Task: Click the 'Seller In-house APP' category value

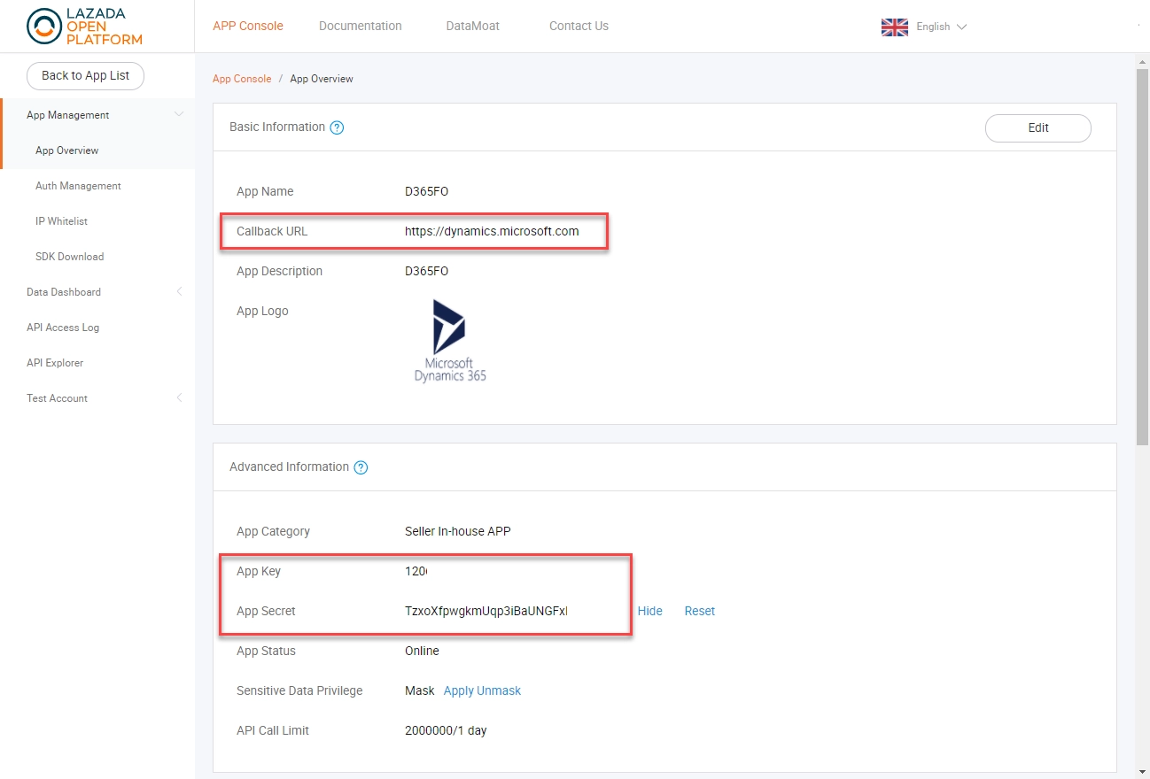Action: (458, 531)
